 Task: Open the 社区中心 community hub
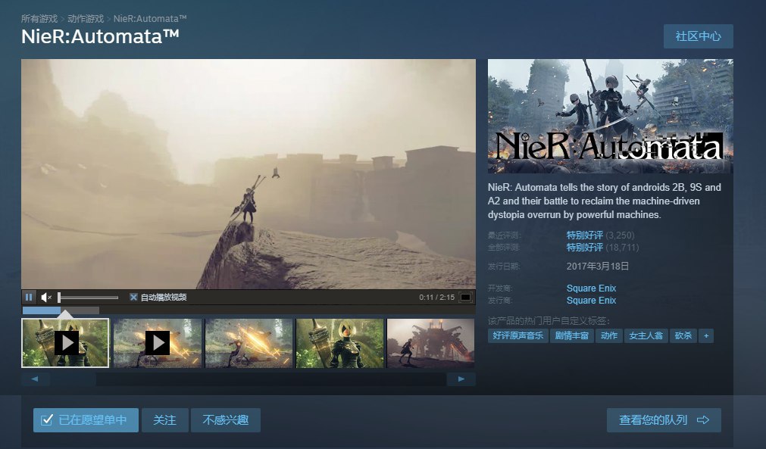(x=698, y=36)
